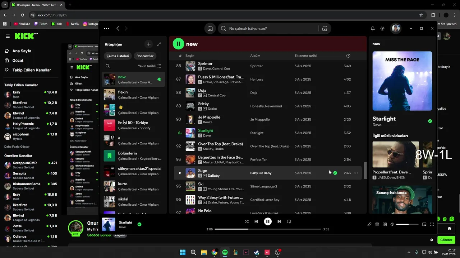Viewport: 460px width, 258px height.
Task: Click the green Gönder chat button
Action: click(x=446, y=240)
